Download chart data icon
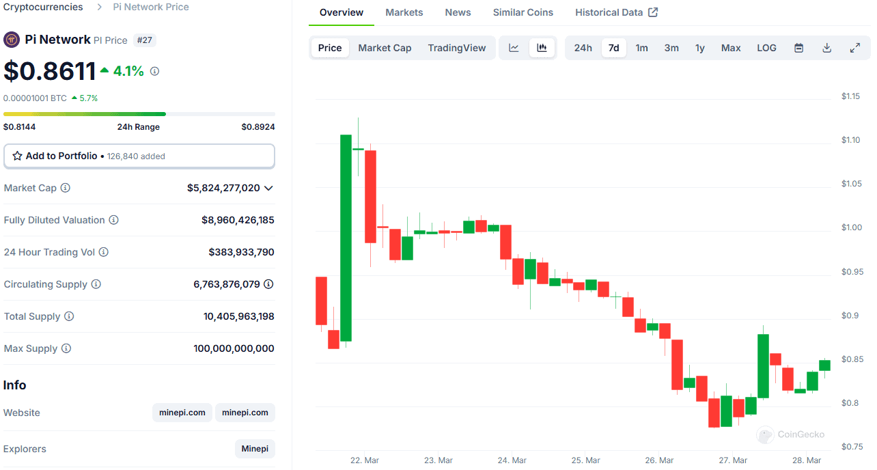 pyautogui.click(x=826, y=48)
